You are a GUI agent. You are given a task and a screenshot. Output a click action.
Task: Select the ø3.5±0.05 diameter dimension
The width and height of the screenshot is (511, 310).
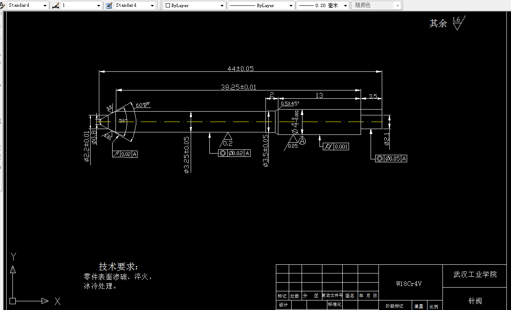[x=265, y=150]
